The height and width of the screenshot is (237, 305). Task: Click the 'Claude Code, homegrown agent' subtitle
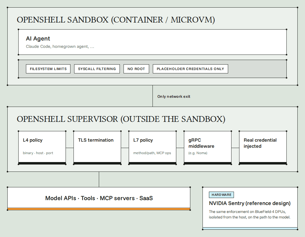click(60, 47)
